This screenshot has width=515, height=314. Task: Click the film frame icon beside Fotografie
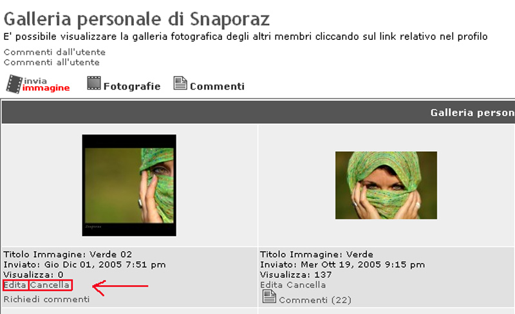point(94,83)
